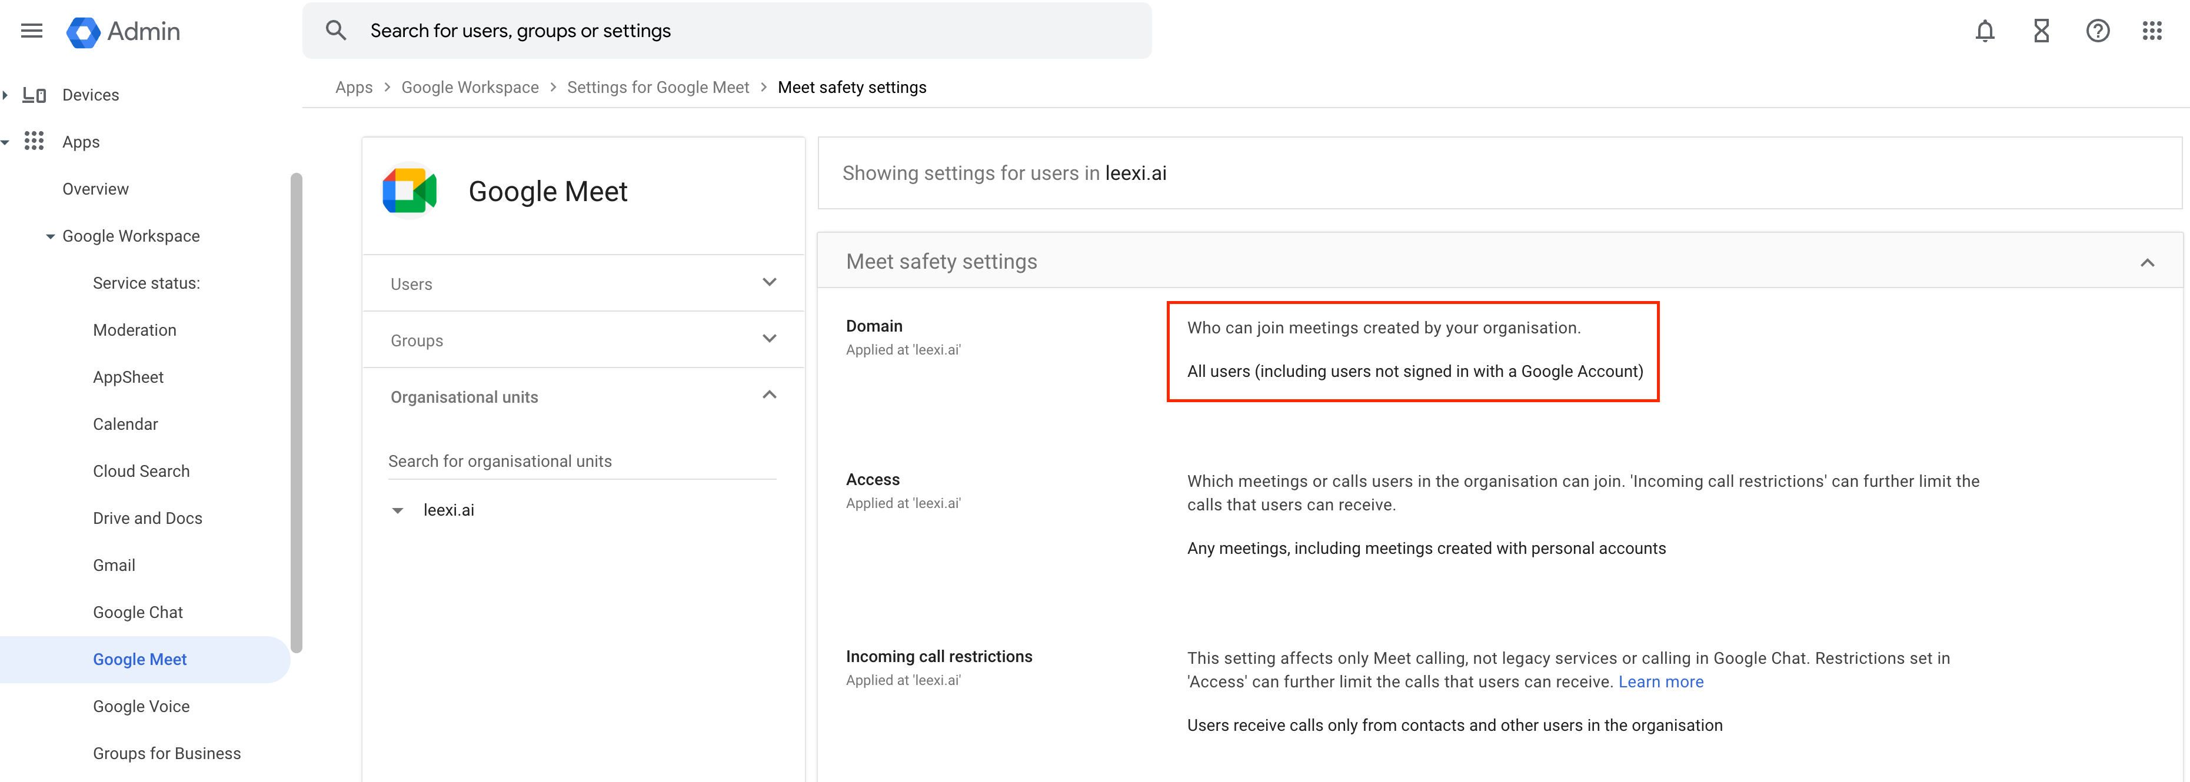Select Overview in the sidebar
Viewport: 2190px width, 782px height.
(x=95, y=189)
